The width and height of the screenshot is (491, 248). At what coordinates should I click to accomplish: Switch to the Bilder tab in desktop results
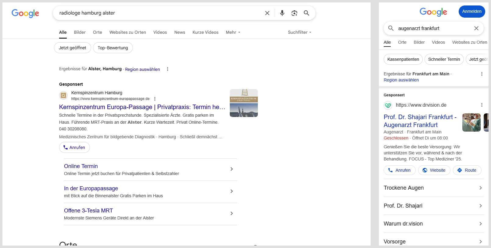(80, 32)
